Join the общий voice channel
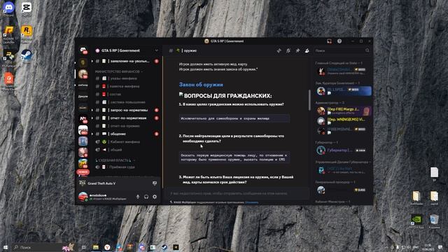This screenshot has width=448, height=252. pyautogui.click(x=127, y=150)
